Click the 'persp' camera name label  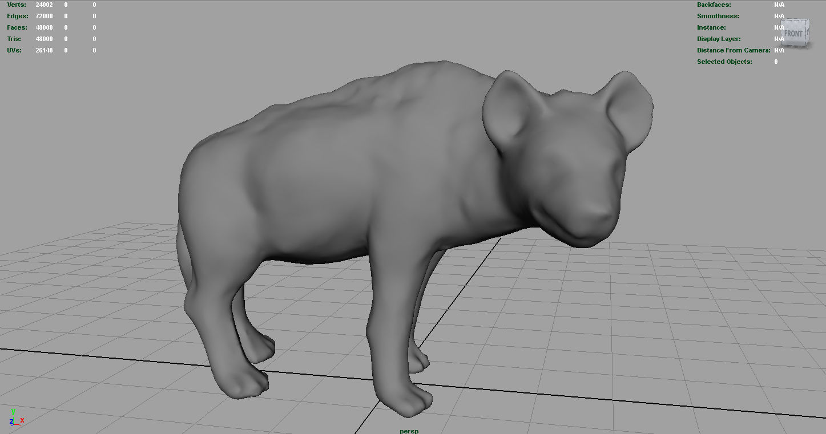[409, 431]
